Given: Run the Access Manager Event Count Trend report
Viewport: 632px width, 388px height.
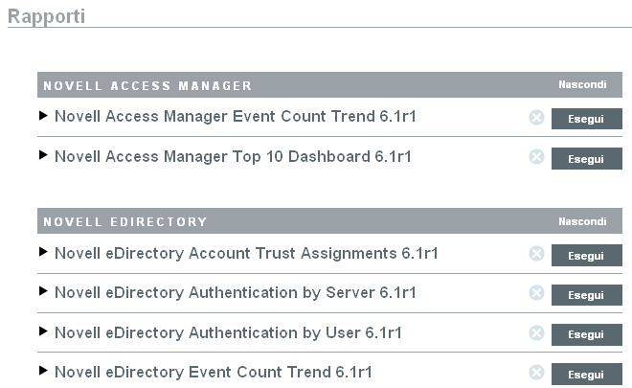Looking at the screenshot, I should (586, 119).
